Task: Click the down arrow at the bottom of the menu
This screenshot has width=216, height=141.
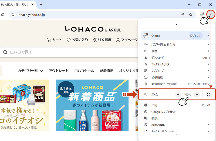Action: pos(177,135)
